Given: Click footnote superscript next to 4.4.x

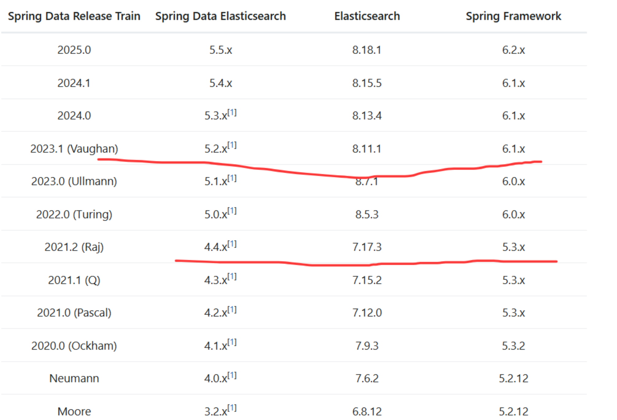Looking at the screenshot, I should tap(232, 244).
